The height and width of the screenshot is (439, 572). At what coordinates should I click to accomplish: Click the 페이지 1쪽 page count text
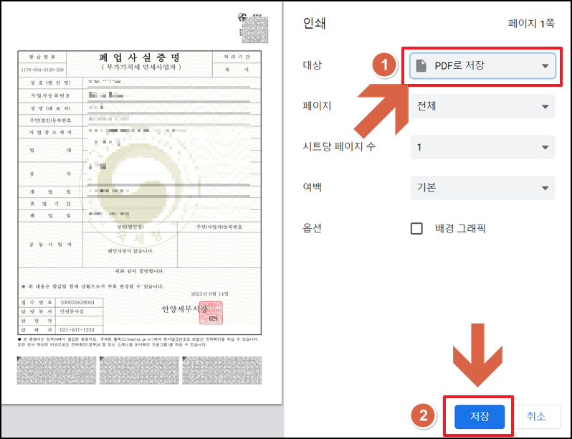[x=531, y=24]
